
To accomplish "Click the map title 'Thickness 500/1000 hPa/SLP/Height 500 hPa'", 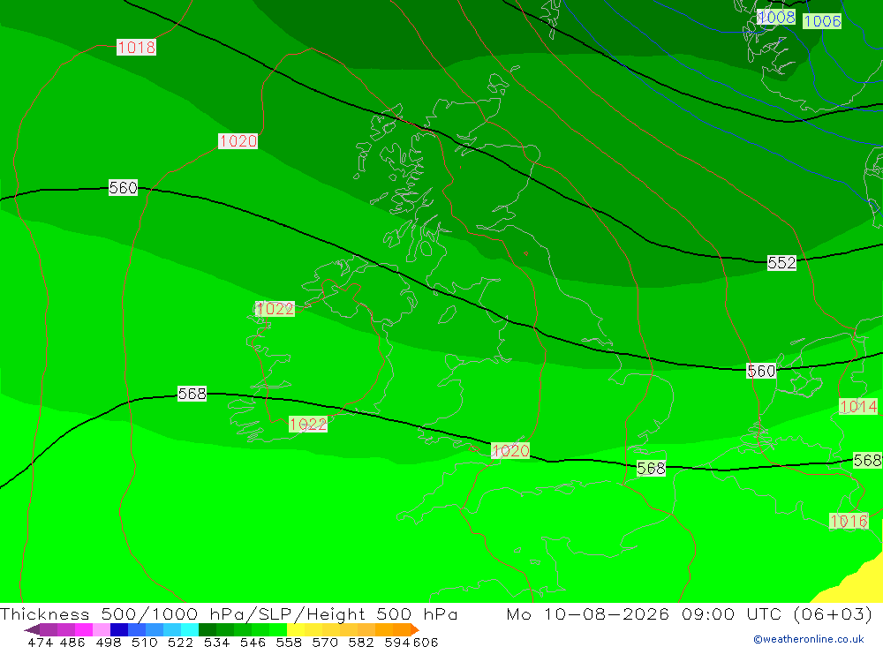I will tap(229, 613).
